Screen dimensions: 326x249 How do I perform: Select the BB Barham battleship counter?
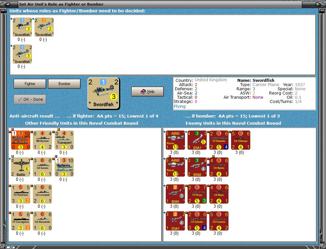(x=42, y=140)
